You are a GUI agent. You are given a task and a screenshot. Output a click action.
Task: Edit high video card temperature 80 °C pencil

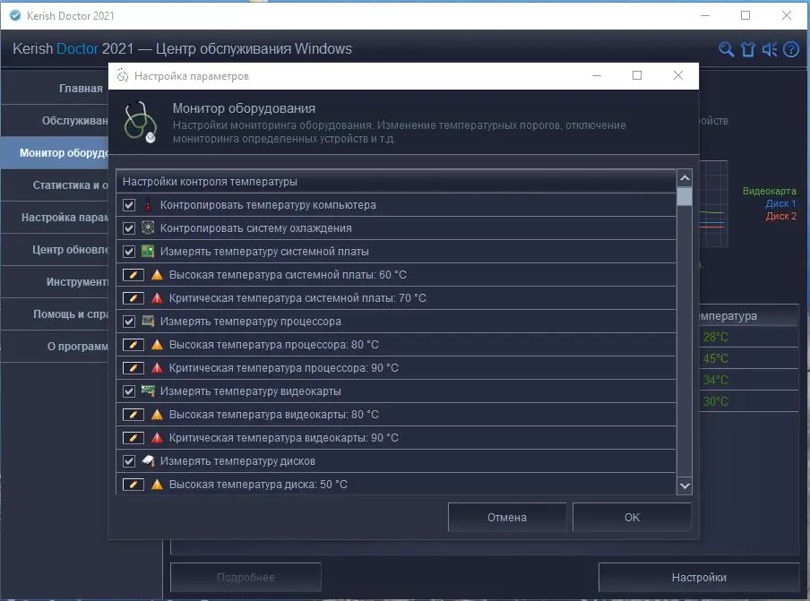[x=134, y=414]
